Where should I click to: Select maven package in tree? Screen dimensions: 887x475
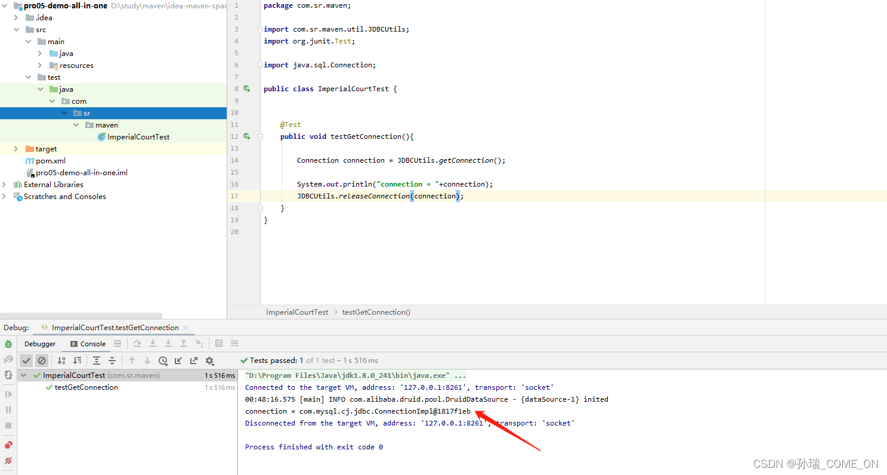(106, 125)
